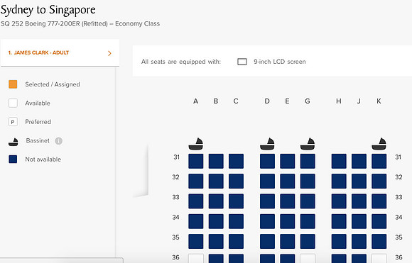The image size is (412, 263).
Task: Open the Bassinet info tooltip icon
Action: (58, 141)
